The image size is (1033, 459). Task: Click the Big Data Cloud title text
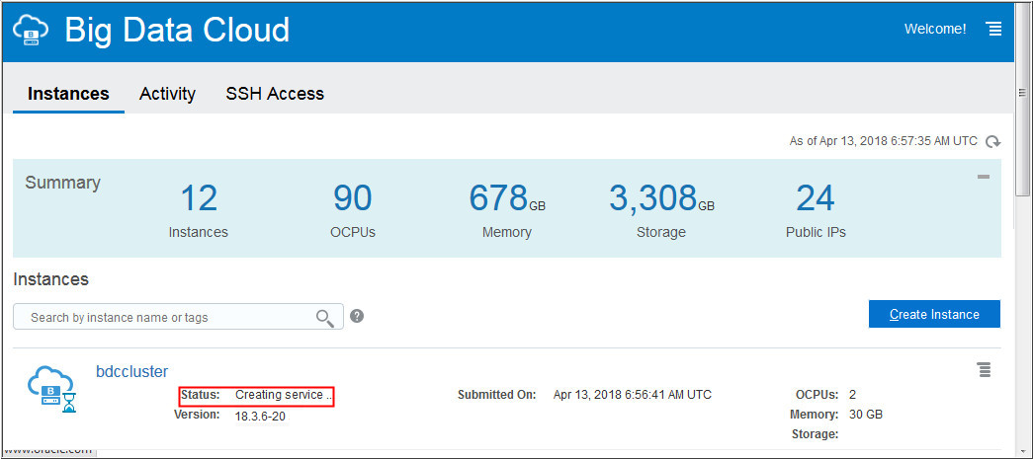[177, 30]
